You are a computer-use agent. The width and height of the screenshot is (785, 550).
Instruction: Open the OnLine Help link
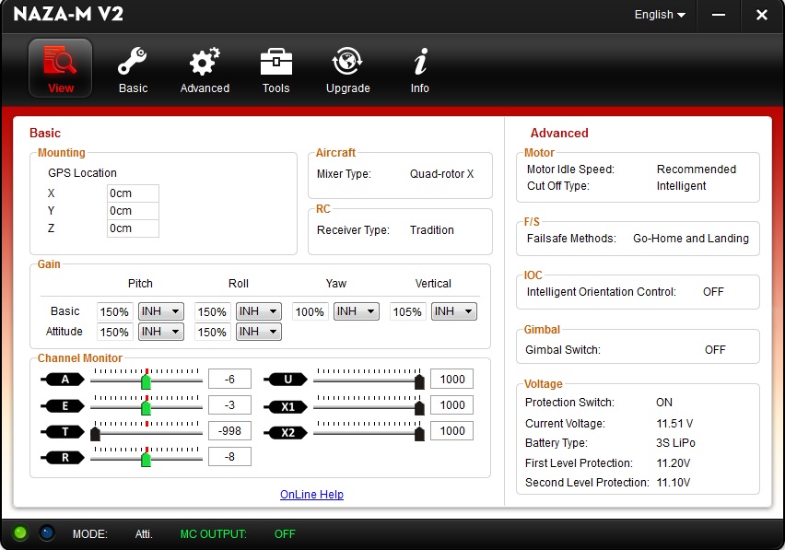pos(311,495)
